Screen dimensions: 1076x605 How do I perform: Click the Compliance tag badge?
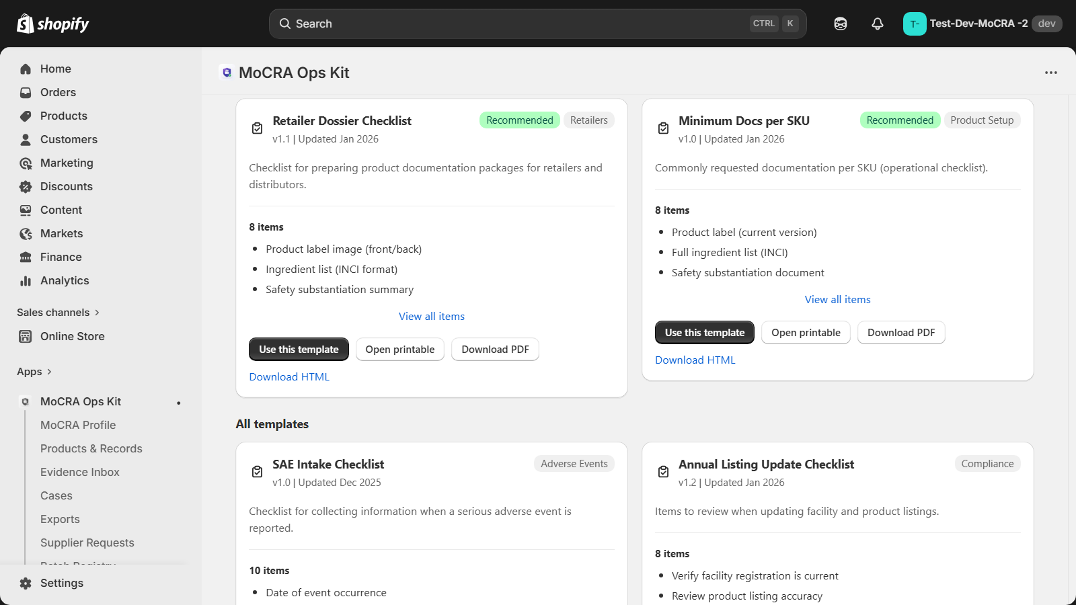coord(987,464)
